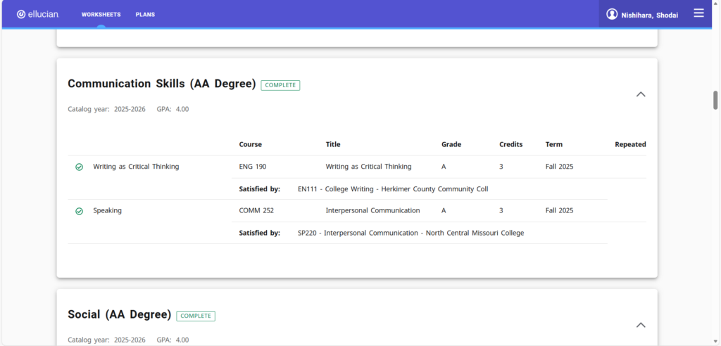Collapse the Communication Skills (AA Degree) section
721x346 pixels.
640,94
